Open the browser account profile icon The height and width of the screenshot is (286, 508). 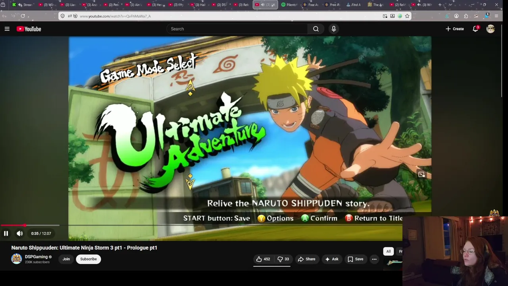(456, 16)
